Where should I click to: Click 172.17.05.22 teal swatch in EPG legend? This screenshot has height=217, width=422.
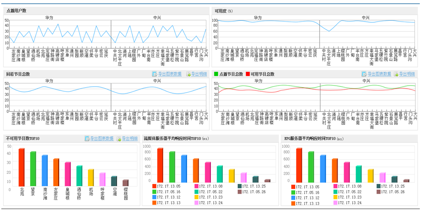coord(335,192)
